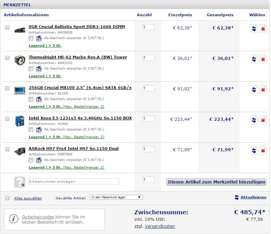Click the Intel Xeon box thumbnail
271x234 pixels.
(20, 121)
